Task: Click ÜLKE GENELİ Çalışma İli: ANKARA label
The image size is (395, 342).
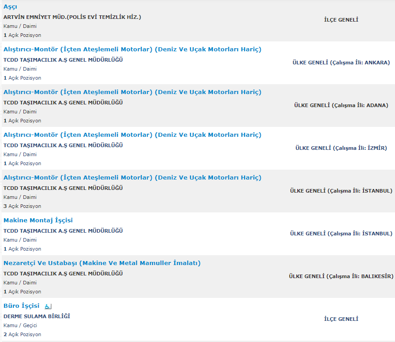Action: pyautogui.click(x=341, y=63)
